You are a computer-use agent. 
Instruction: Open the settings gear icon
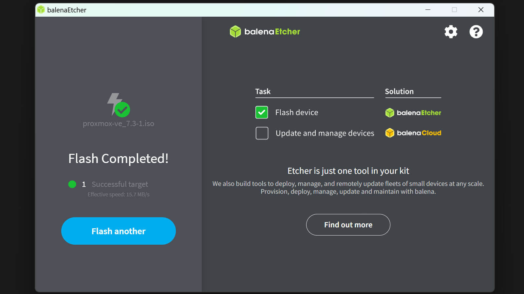[451, 32]
